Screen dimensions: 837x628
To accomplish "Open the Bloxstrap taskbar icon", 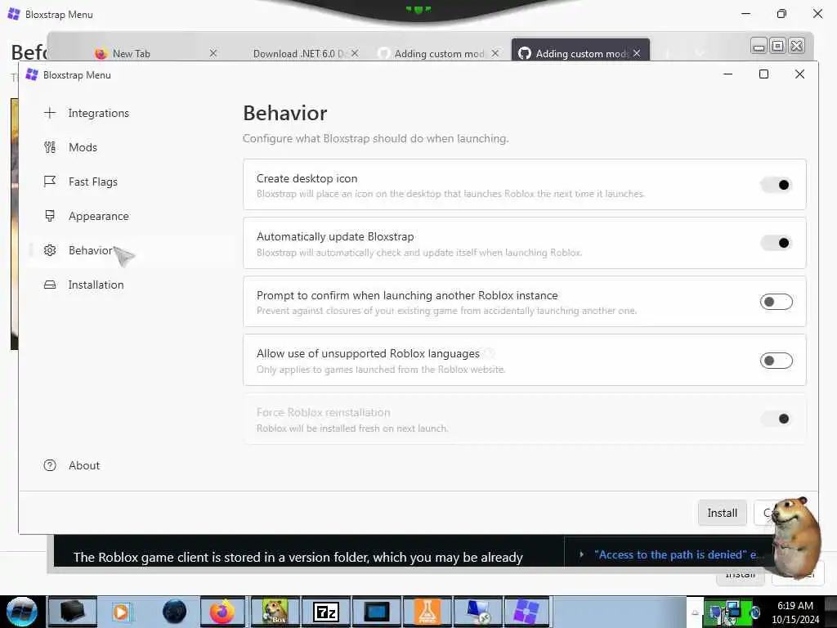I will (x=526, y=612).
